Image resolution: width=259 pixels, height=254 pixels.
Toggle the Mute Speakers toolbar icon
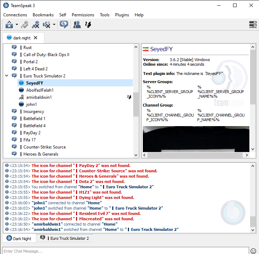47,25
